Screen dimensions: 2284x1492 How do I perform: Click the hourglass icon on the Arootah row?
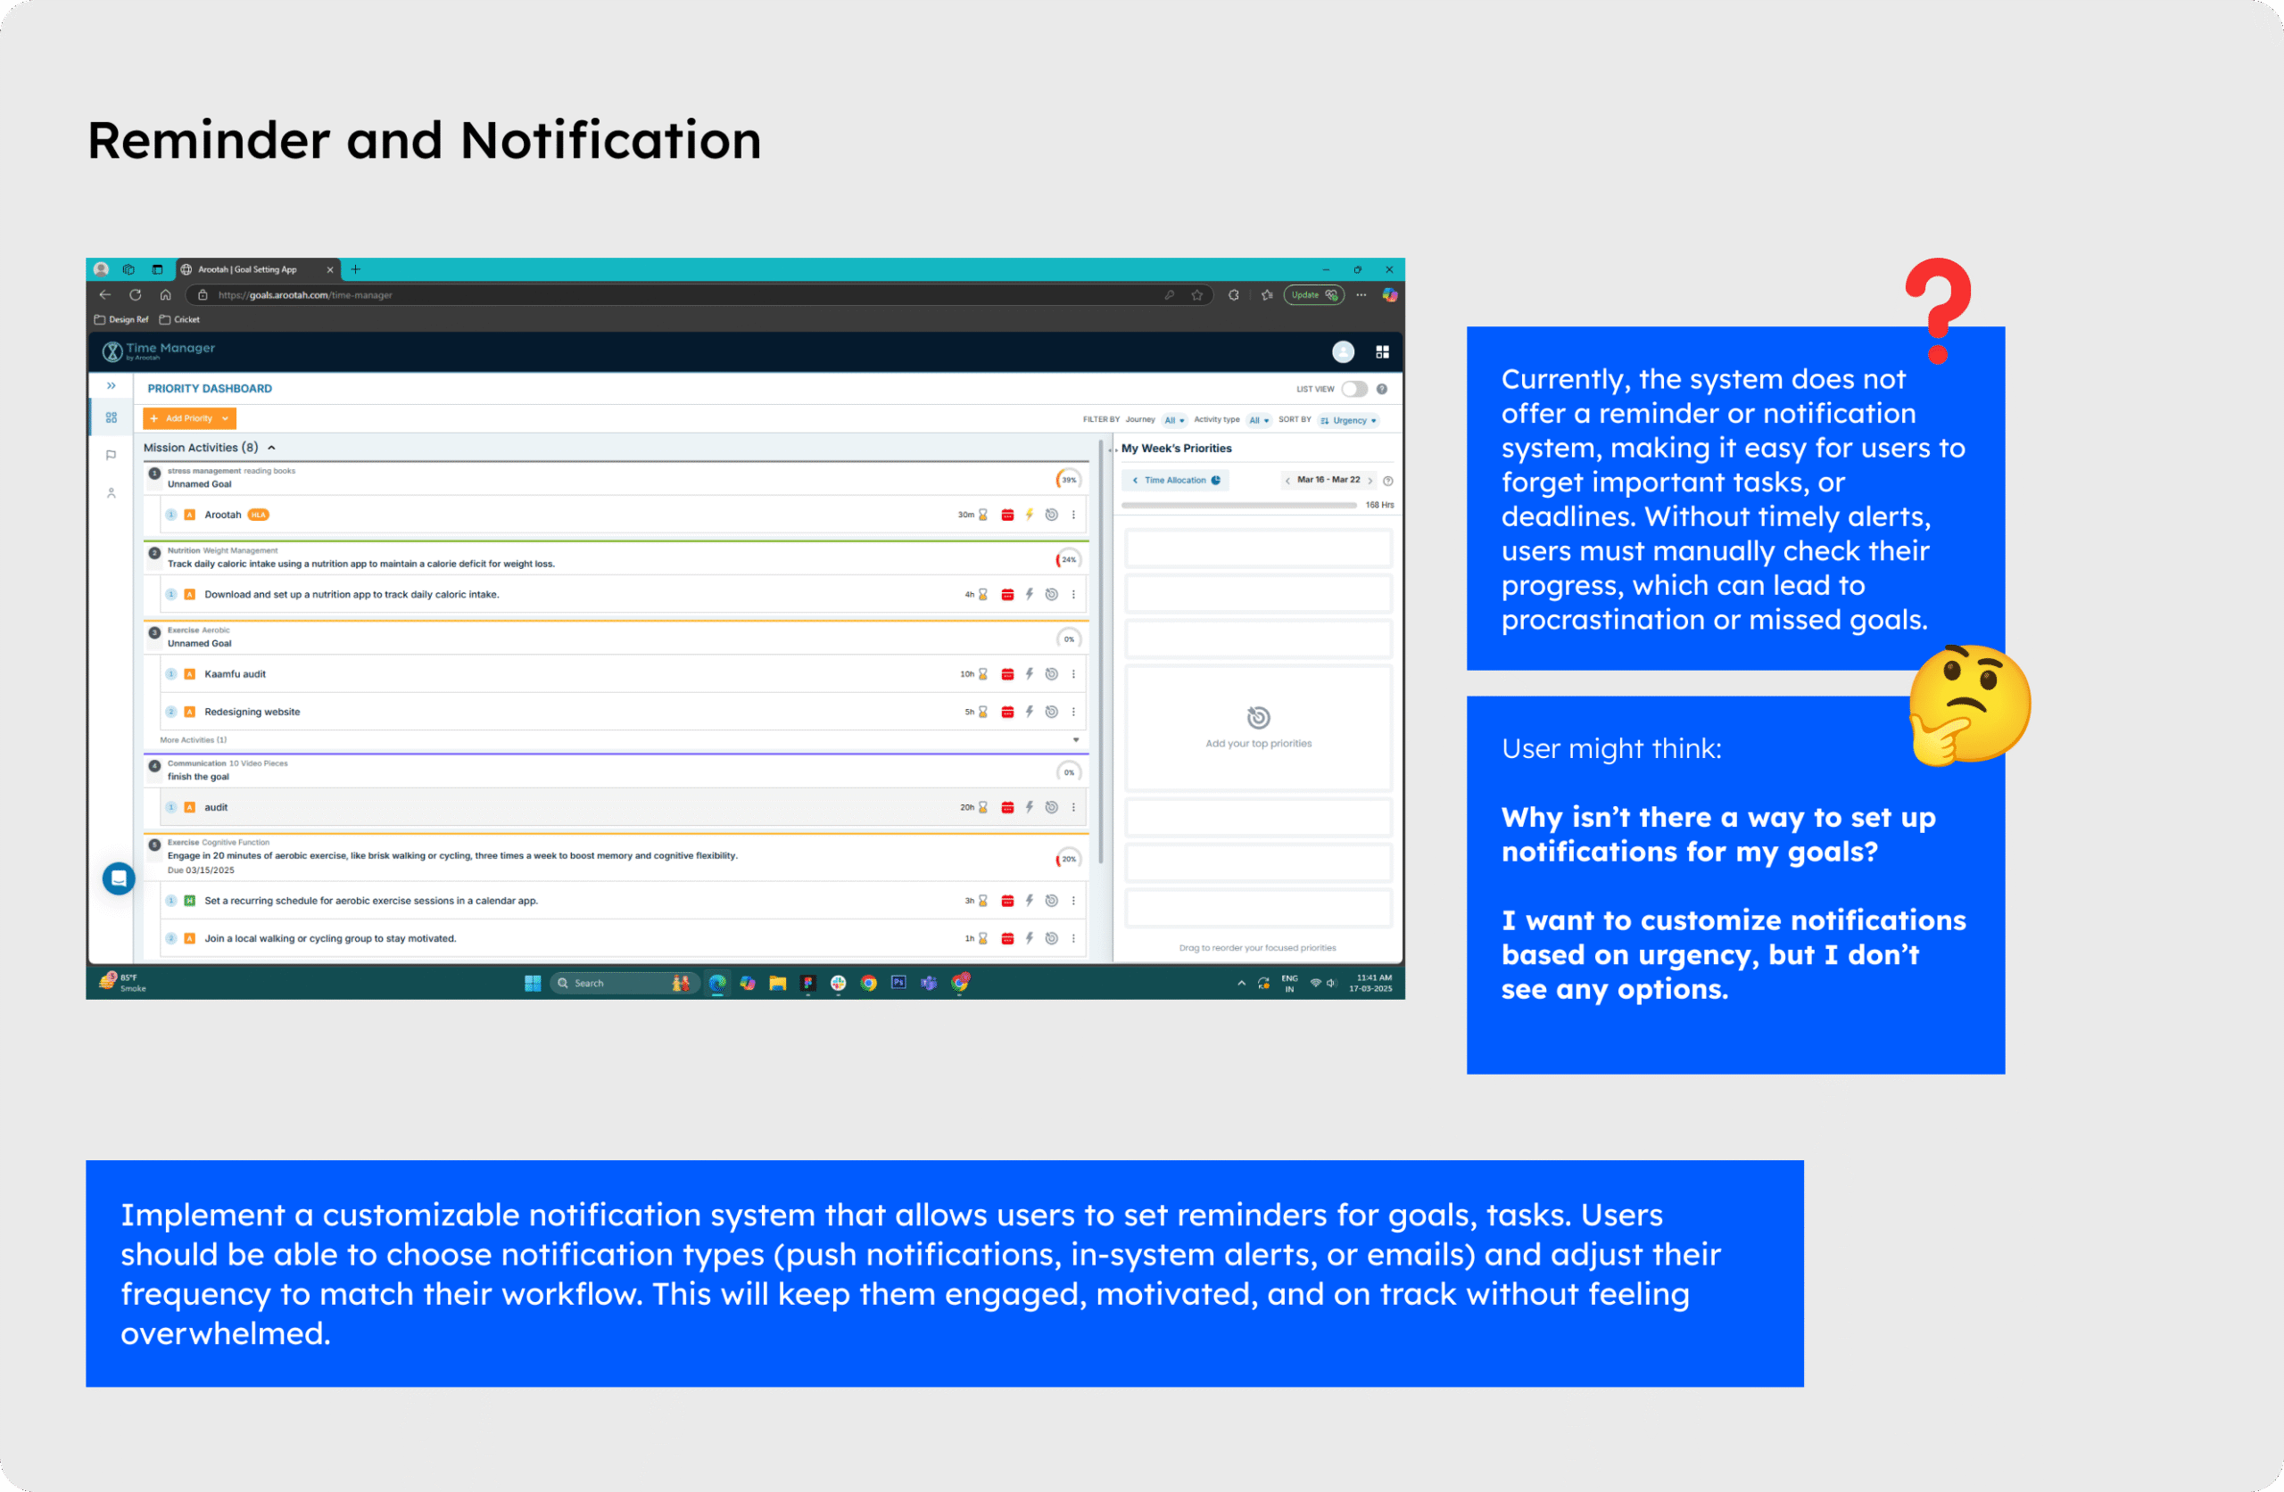982,515
